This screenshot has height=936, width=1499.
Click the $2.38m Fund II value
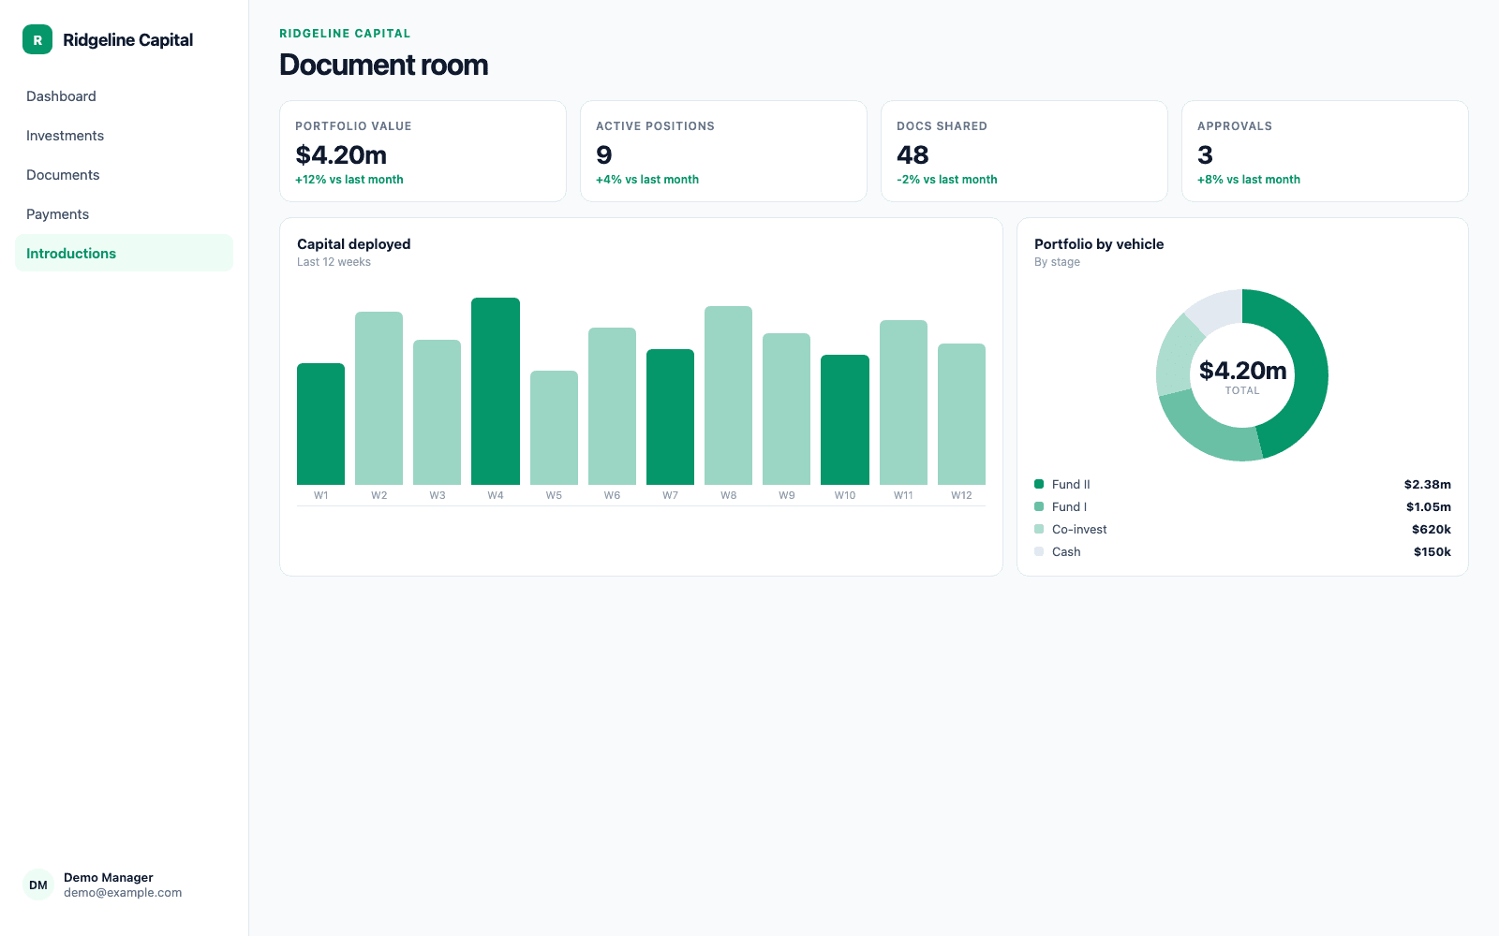(1427, 484)
